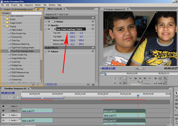Click the Top Left X value 328,6
The height and width of the screenshot is (126, 178).
click(72, 33)
